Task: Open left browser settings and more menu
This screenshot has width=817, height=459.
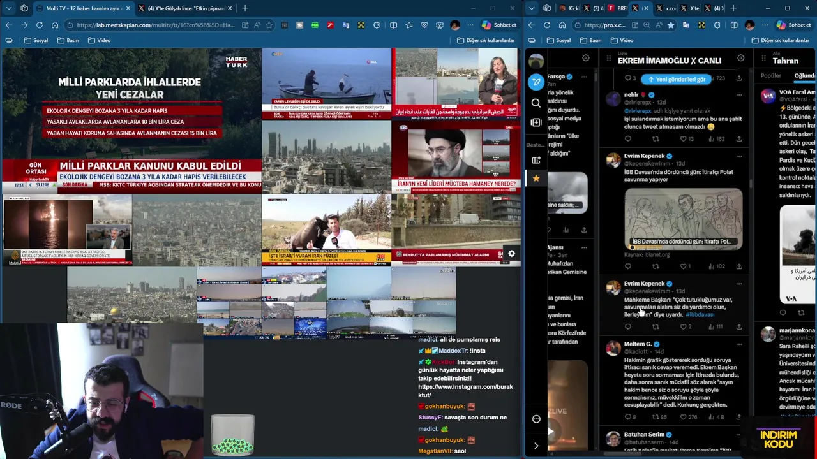Action: coord(470,25)
